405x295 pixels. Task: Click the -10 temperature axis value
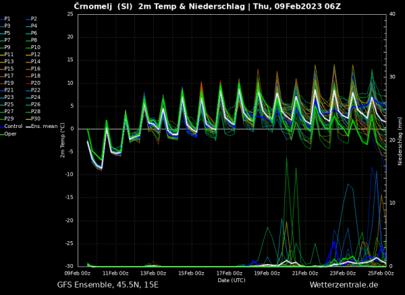point(70,174)
